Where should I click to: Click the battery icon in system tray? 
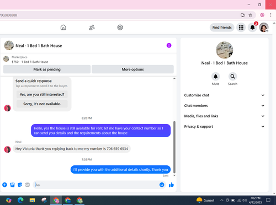233,200
